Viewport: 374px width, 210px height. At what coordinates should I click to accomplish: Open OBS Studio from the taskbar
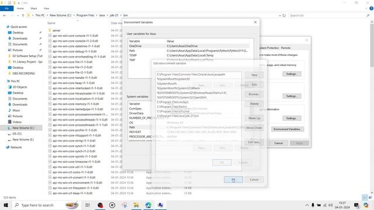coord(112,205)
